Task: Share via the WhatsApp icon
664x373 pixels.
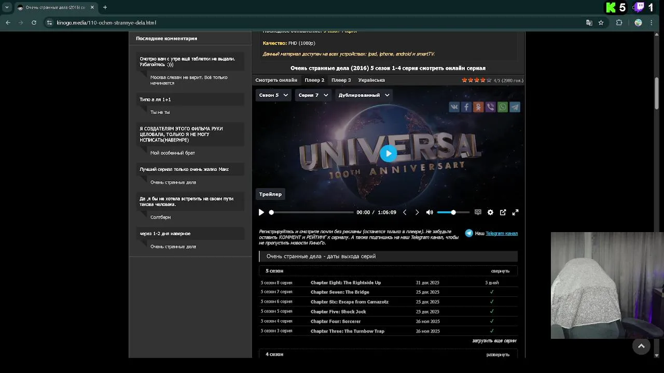Action: (503, 107)
